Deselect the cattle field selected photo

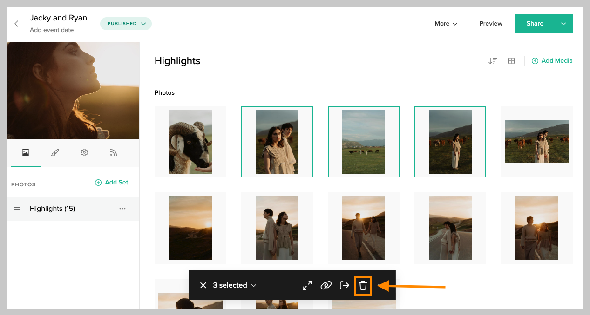(x=364, y=142)
